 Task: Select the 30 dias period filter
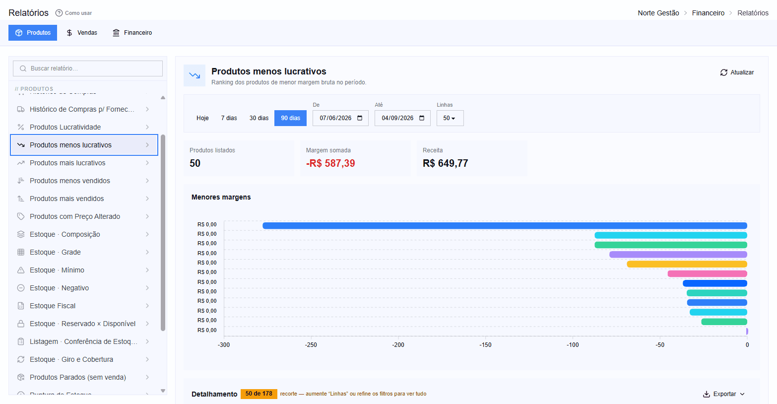[259, 118]
